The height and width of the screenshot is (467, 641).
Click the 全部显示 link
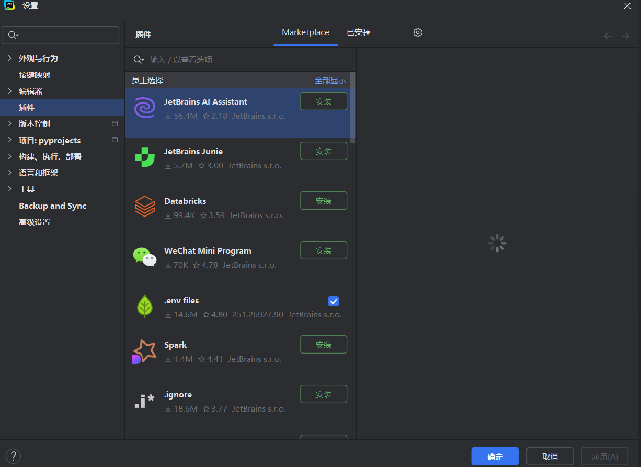pyautogui.click(x=330, y=80)
